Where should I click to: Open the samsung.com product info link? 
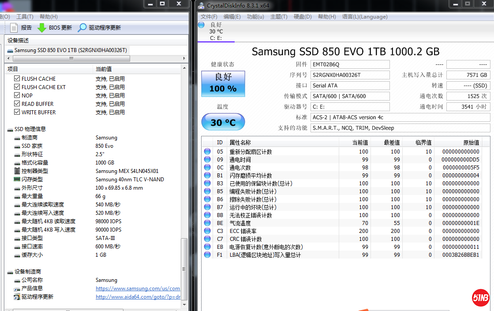(x=138, y=289)
